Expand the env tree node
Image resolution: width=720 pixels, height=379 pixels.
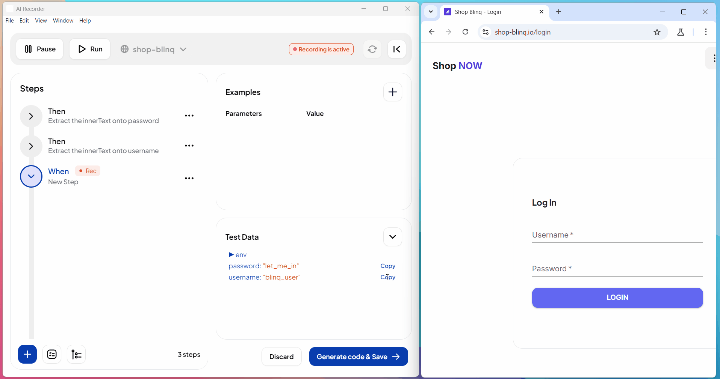[x=231, y=255]
